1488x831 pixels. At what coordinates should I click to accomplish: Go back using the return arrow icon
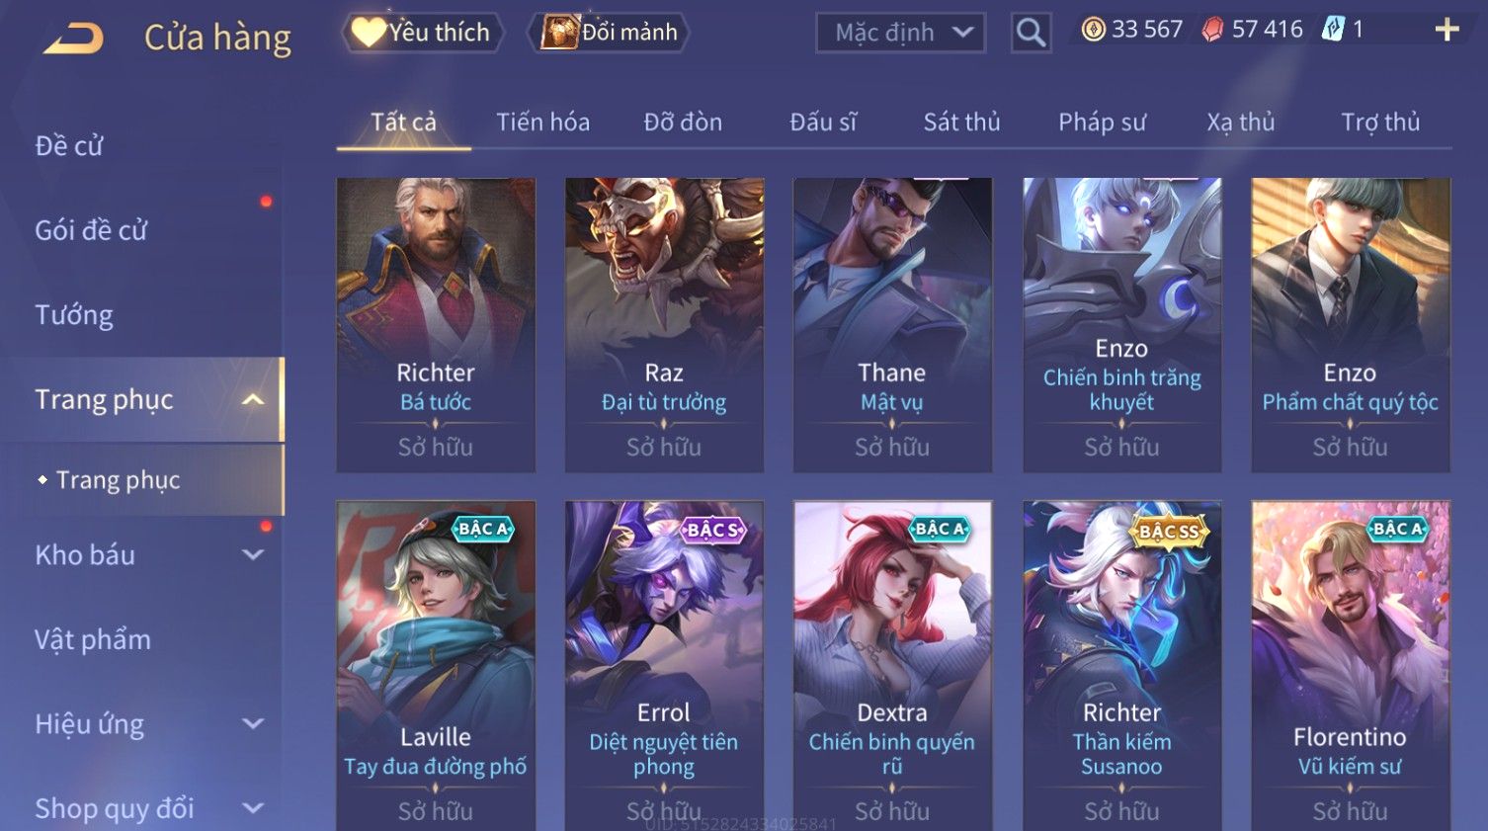click(x=74, y=39)
